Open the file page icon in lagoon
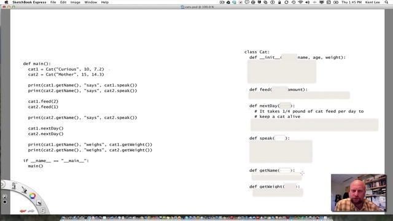The width and height of the screenshot is (393, 221). click(42, 211)
